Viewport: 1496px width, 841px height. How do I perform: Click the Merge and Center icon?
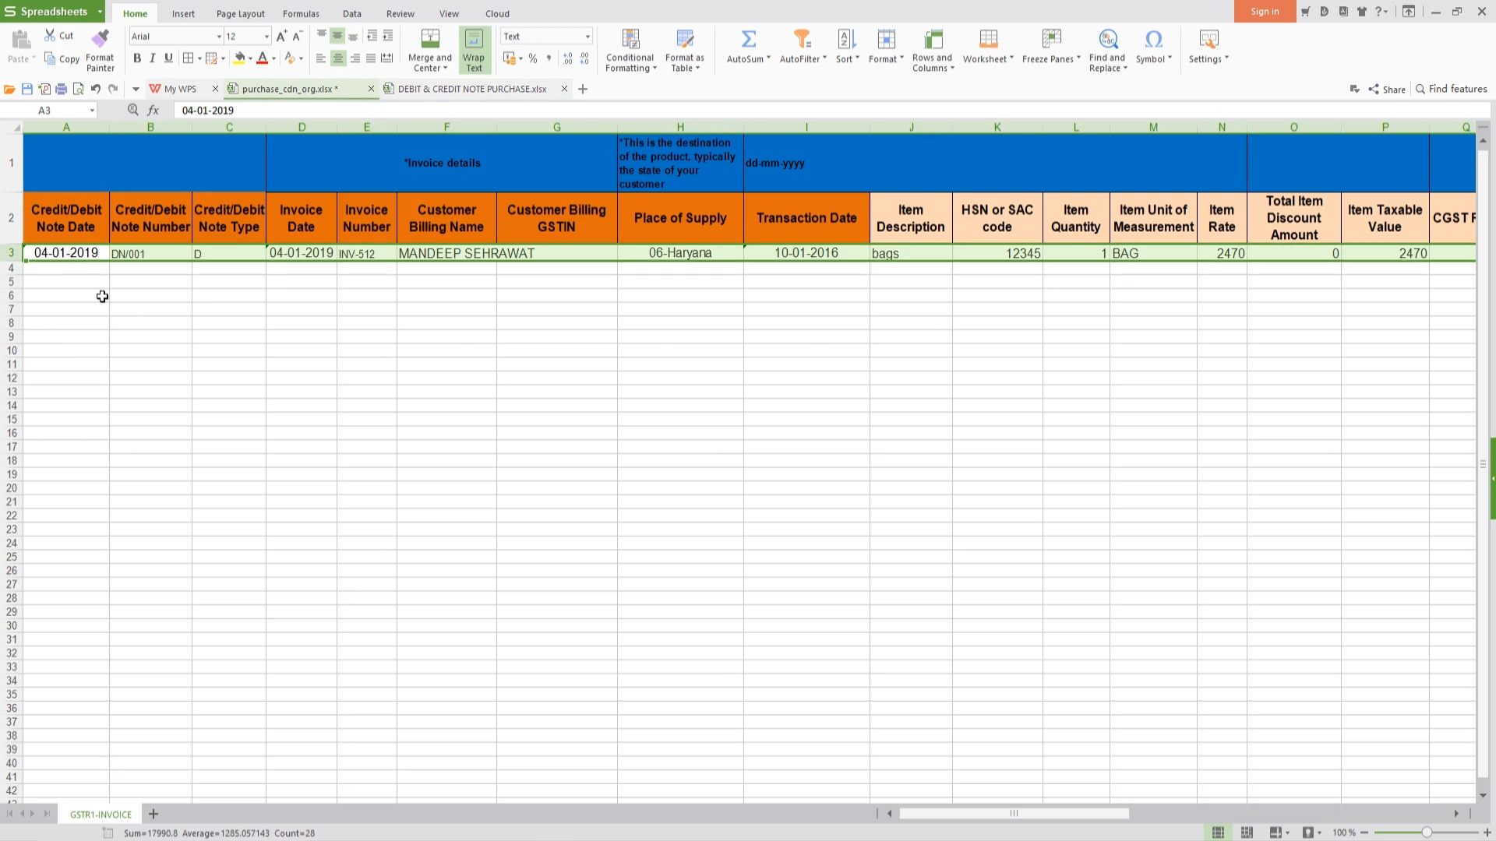[x=430, y=39]
